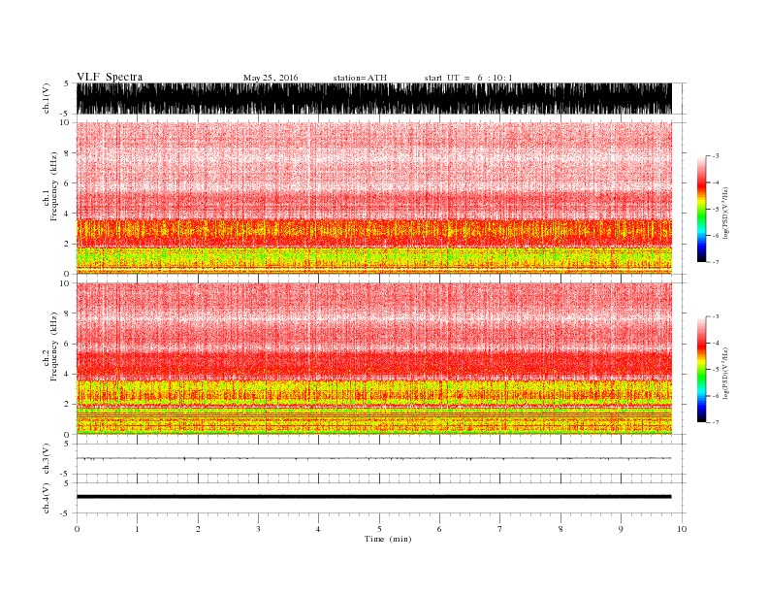Click the ch.4(V) thick black trace
This screenshot has height=594, width=768.
tap(374, 497)
